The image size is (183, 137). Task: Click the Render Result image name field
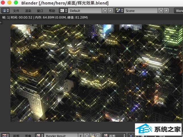[61, 136]
